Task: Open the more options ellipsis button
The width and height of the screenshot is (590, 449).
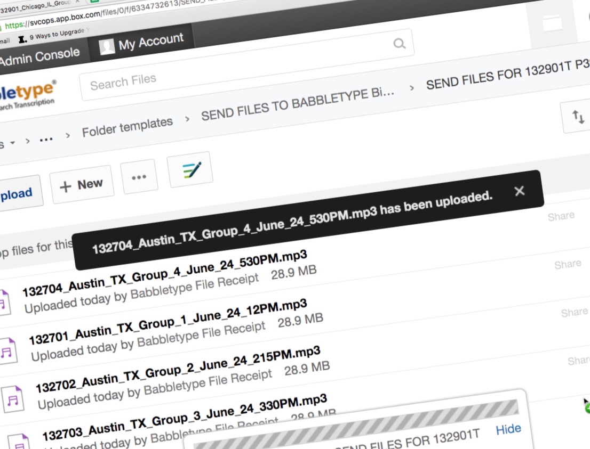Action: [139, 177]
